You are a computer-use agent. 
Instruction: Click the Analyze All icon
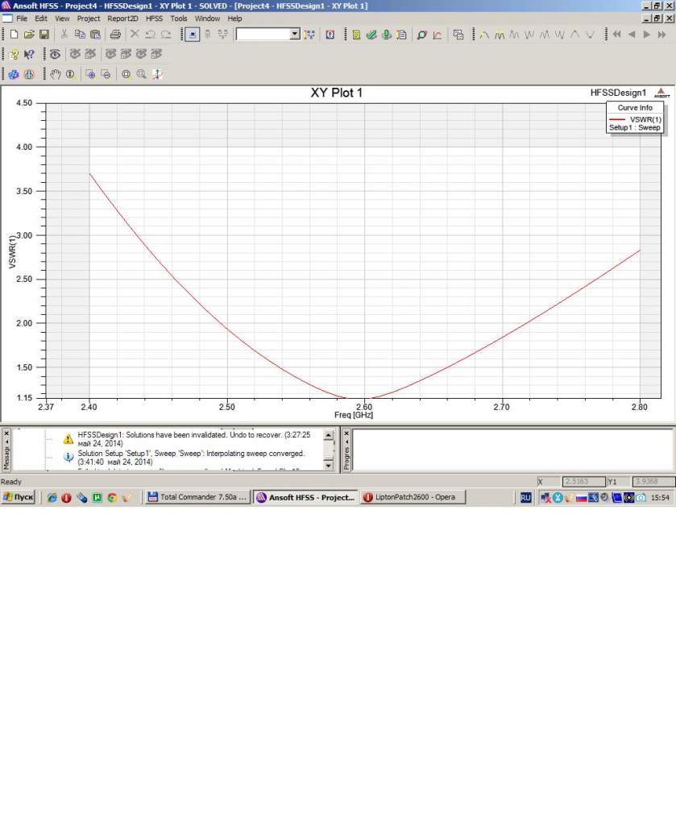pos(387,35)
